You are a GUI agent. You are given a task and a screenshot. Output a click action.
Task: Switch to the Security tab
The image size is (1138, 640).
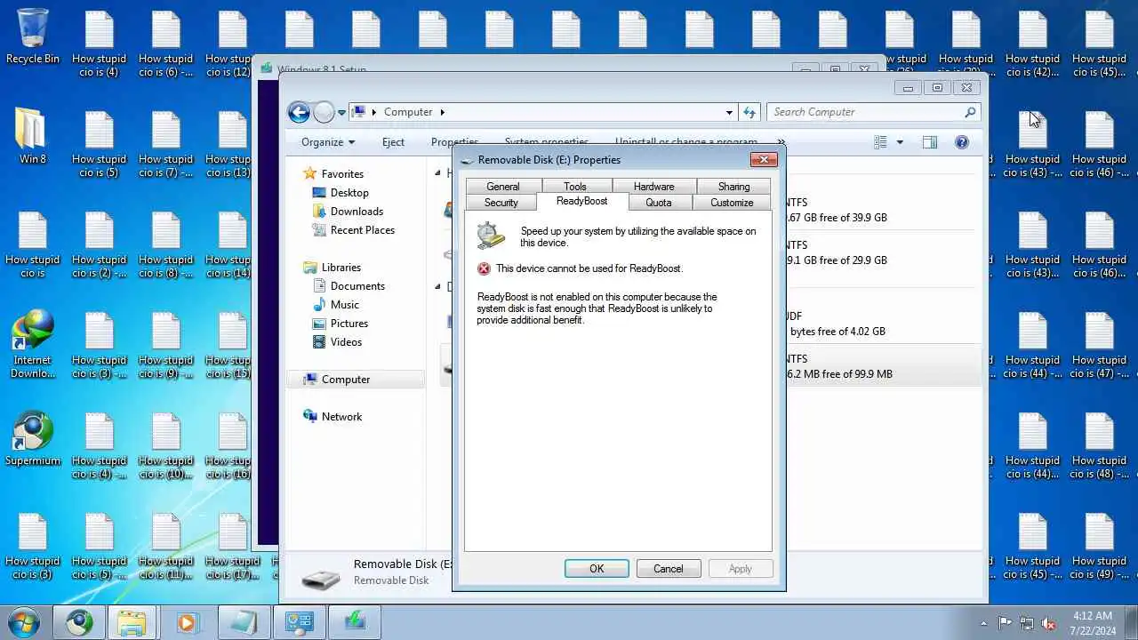(501, 203)
